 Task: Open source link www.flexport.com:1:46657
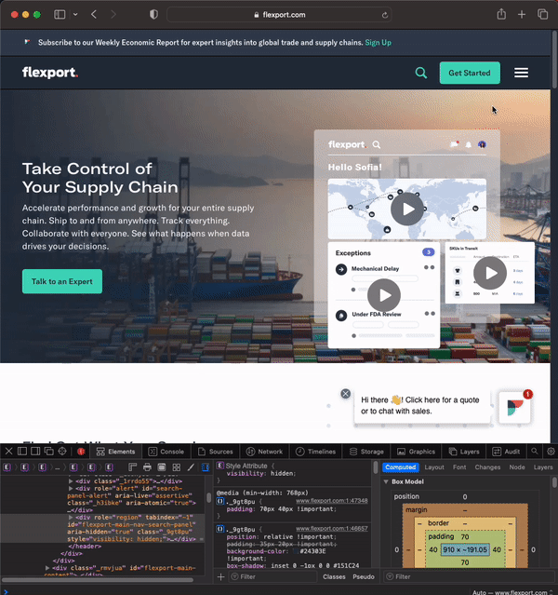point(332,529)
